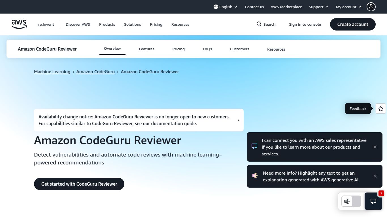The height and width of the screenshot is (217, 387).
Task: Switch to the Features tab
Action: coord(146,49)
